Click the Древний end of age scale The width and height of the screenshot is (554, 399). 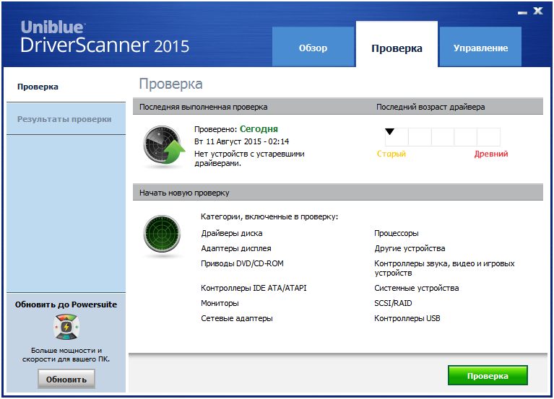[491, 154]
